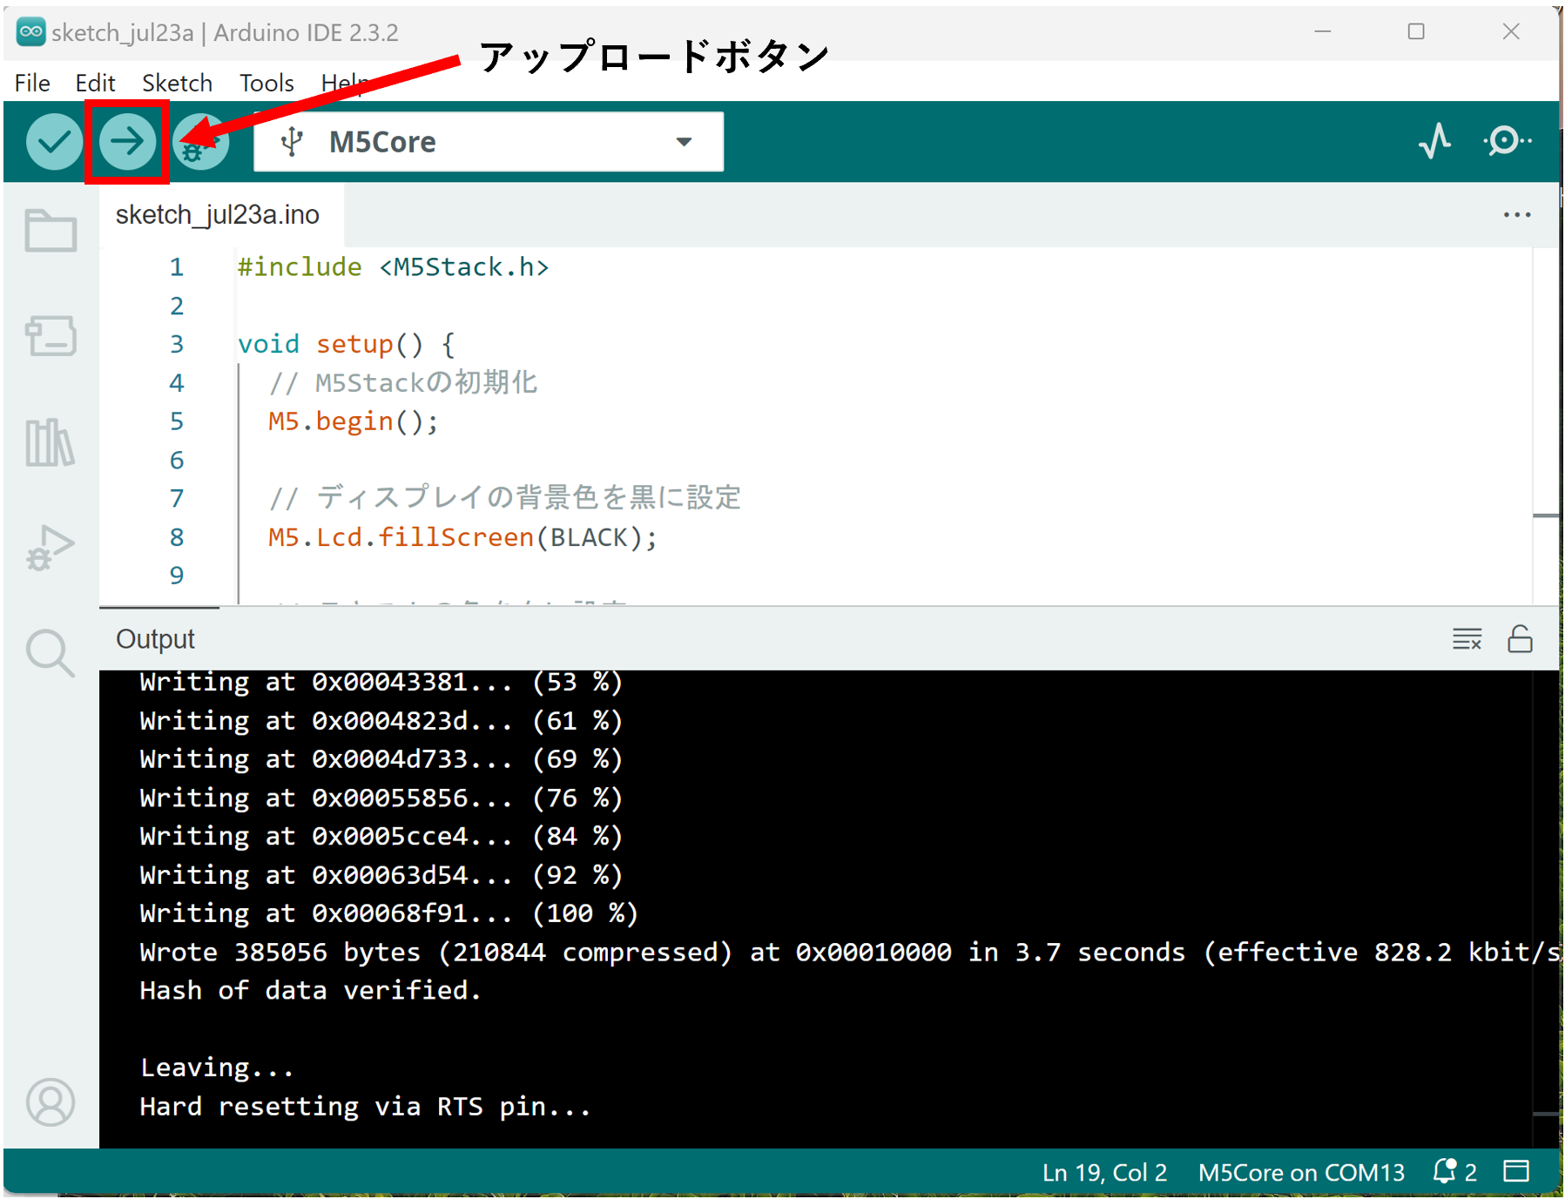This screenshot has width=1565, height=1199.
Task: Toggle autoscroll lock in Output panel
Action: coord(1520,638)
